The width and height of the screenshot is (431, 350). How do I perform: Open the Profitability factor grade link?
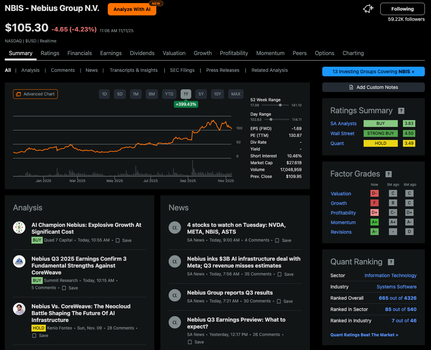343,213
